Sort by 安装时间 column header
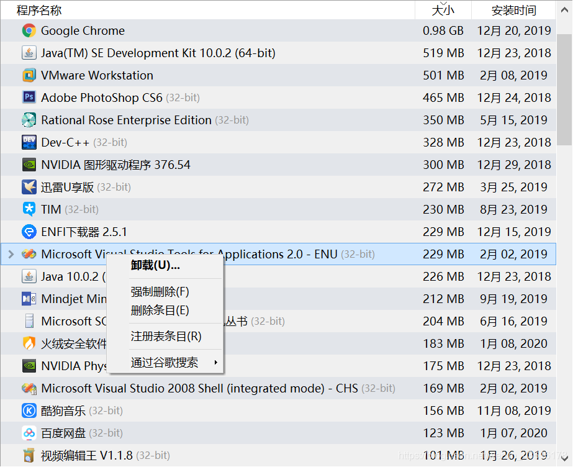This screenshot has width=573, height=467. coord(514,10)
